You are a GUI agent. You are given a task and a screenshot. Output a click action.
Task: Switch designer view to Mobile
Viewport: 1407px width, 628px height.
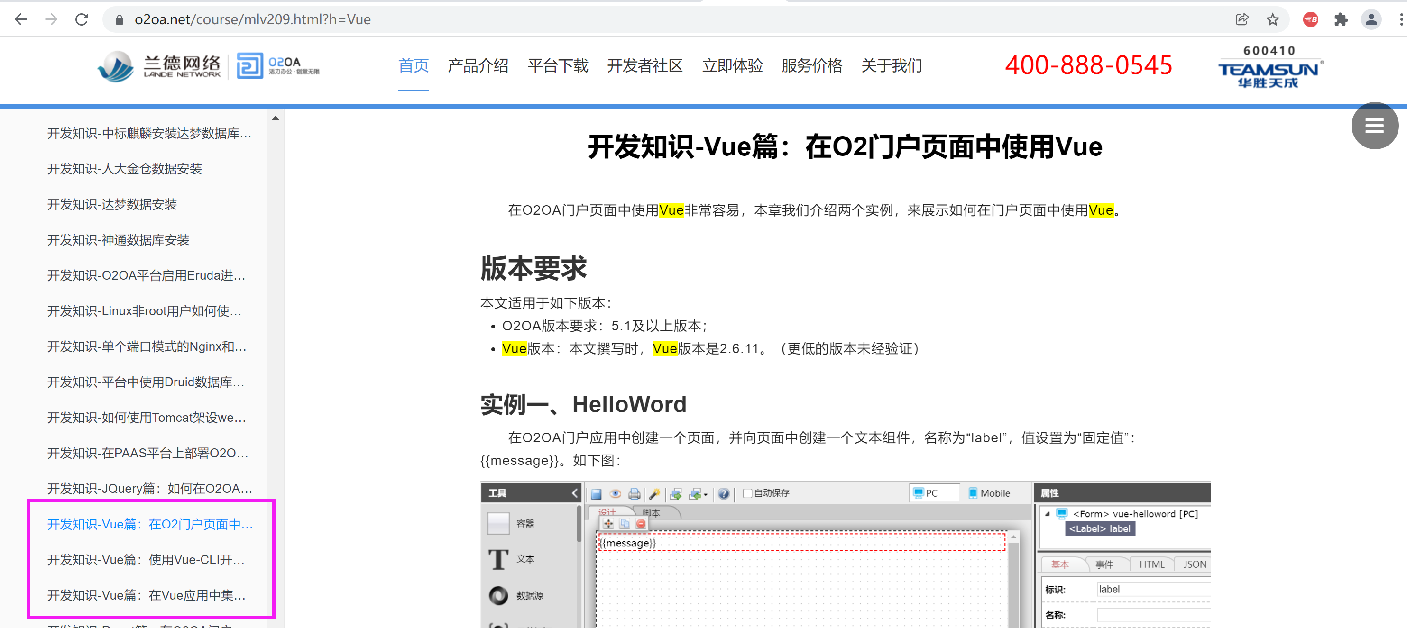pos(989,493)
